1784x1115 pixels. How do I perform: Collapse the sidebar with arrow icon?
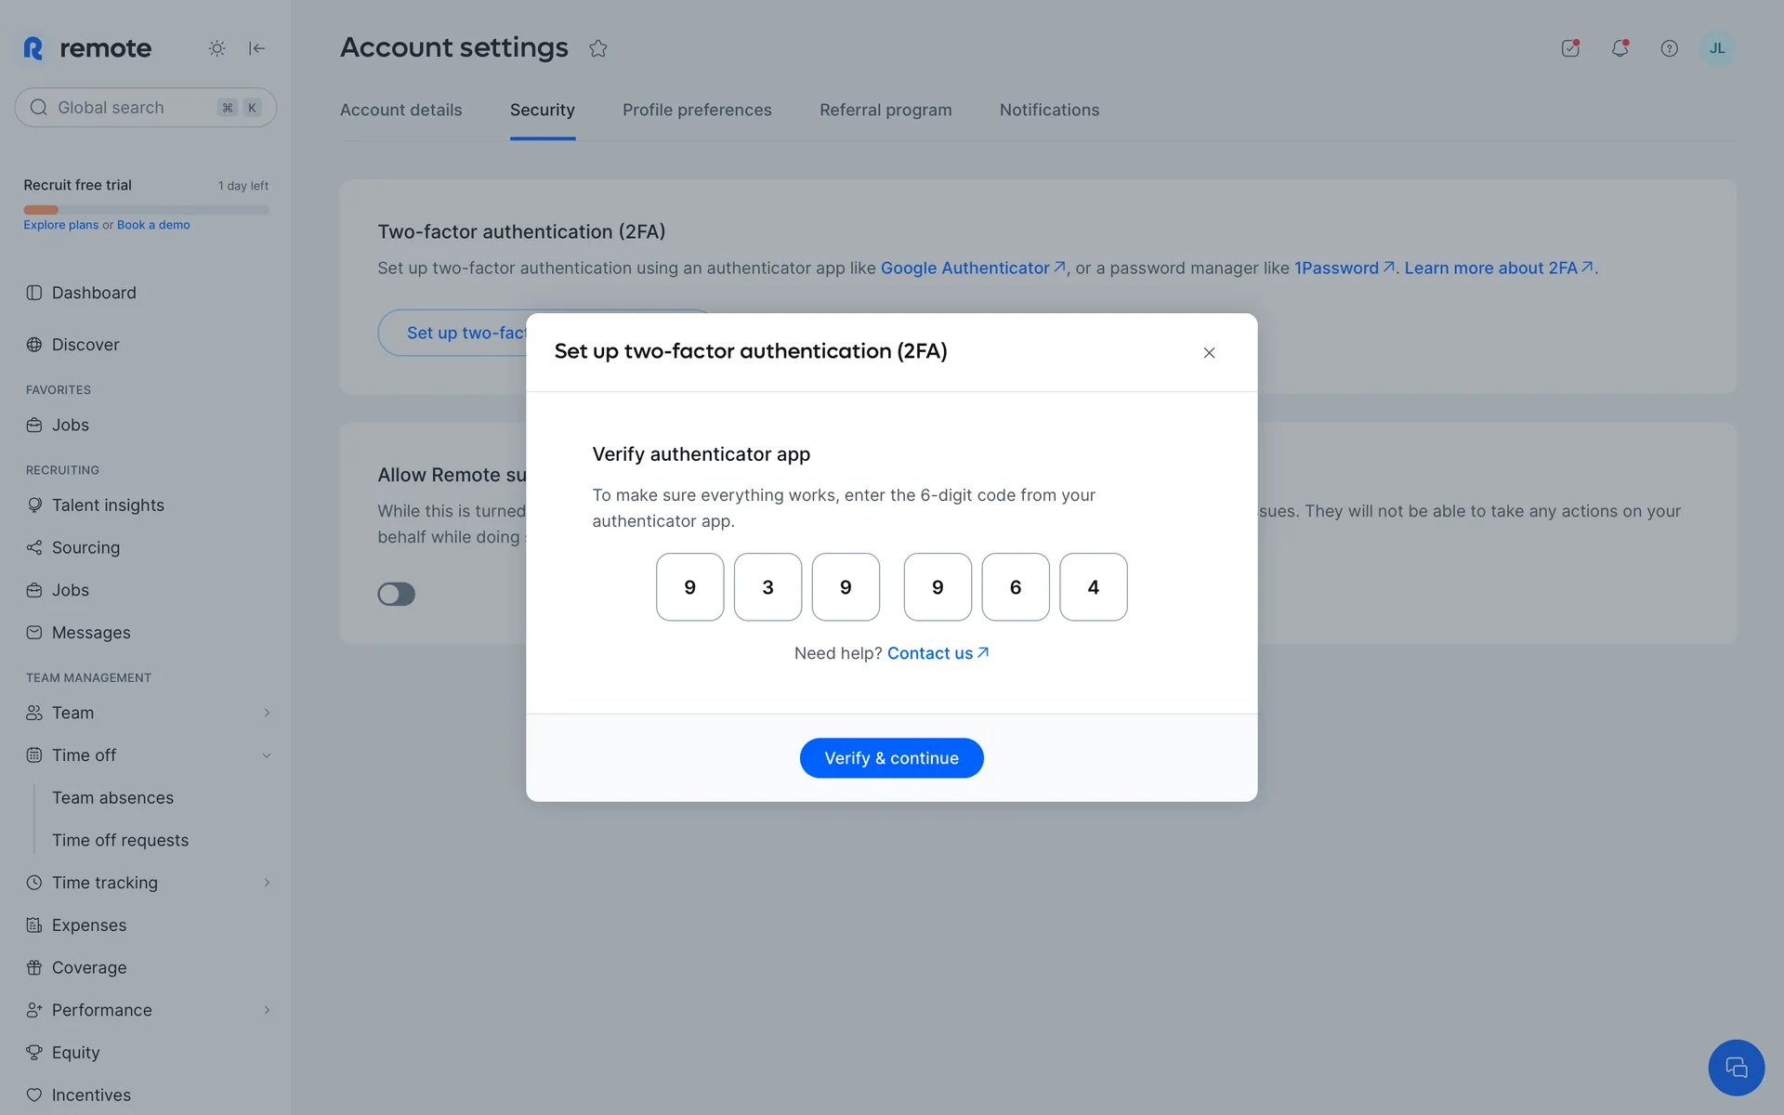point(257,48)
